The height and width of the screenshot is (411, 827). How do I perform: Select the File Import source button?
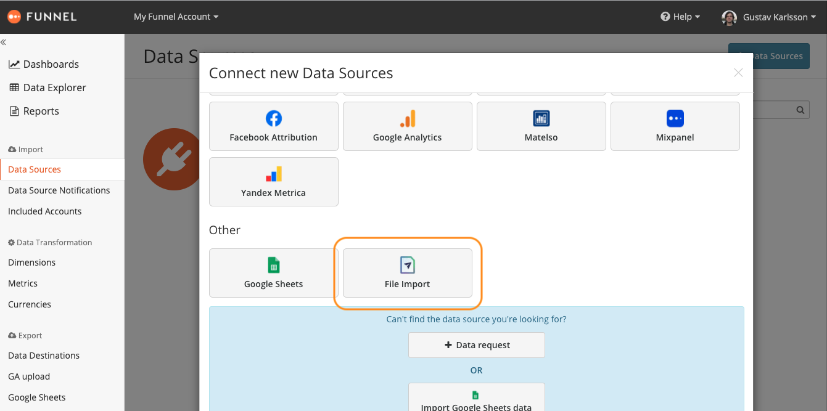(x=408, y=273)
